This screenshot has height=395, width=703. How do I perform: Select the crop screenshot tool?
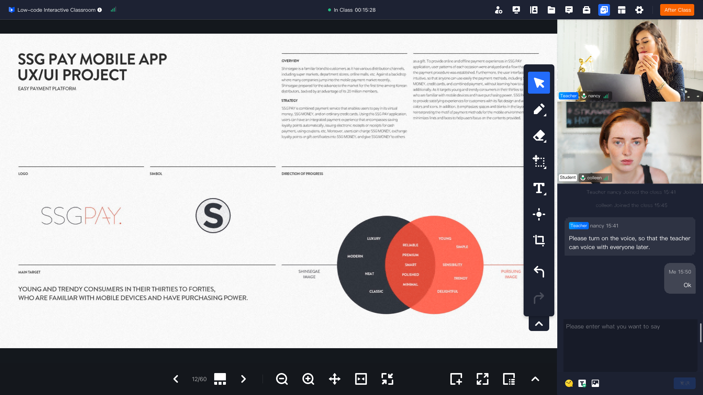coord(539,240)
